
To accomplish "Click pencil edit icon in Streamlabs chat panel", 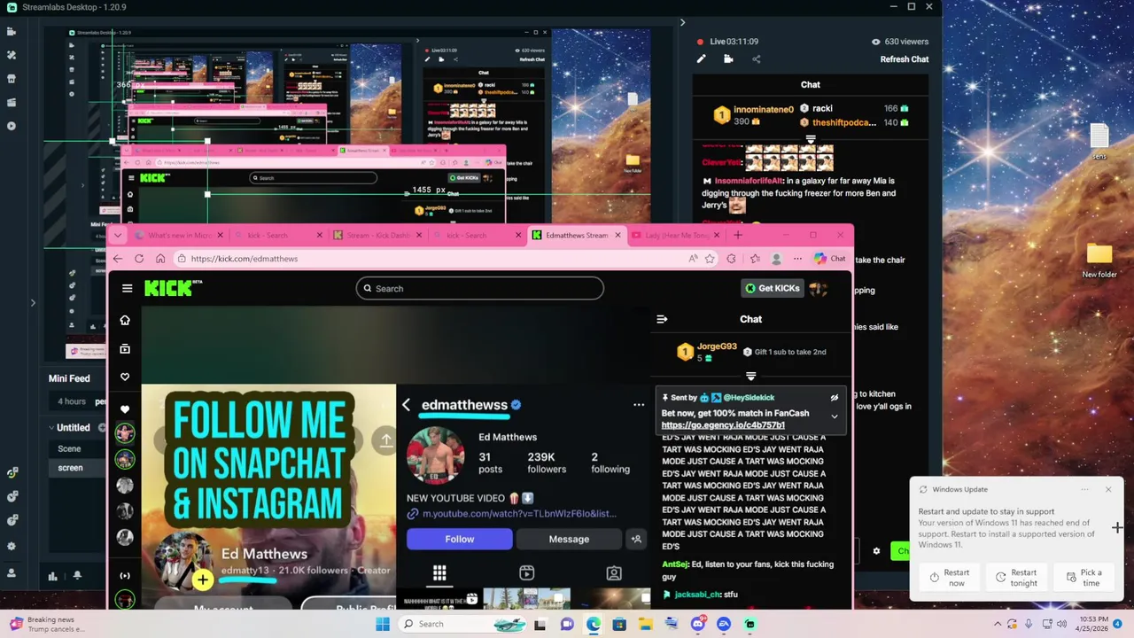I will 701,59.
